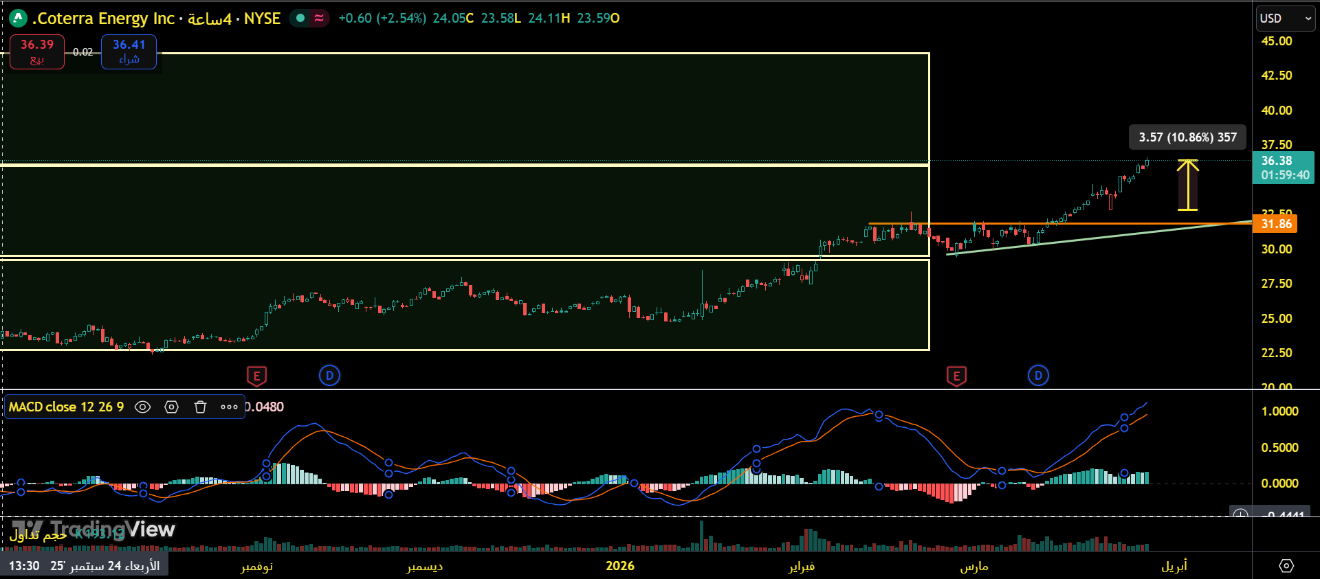Click the orange line price label 31.86
Image resolution: width=1320 pixels, height=579 pixels.
pos(1275,224)
